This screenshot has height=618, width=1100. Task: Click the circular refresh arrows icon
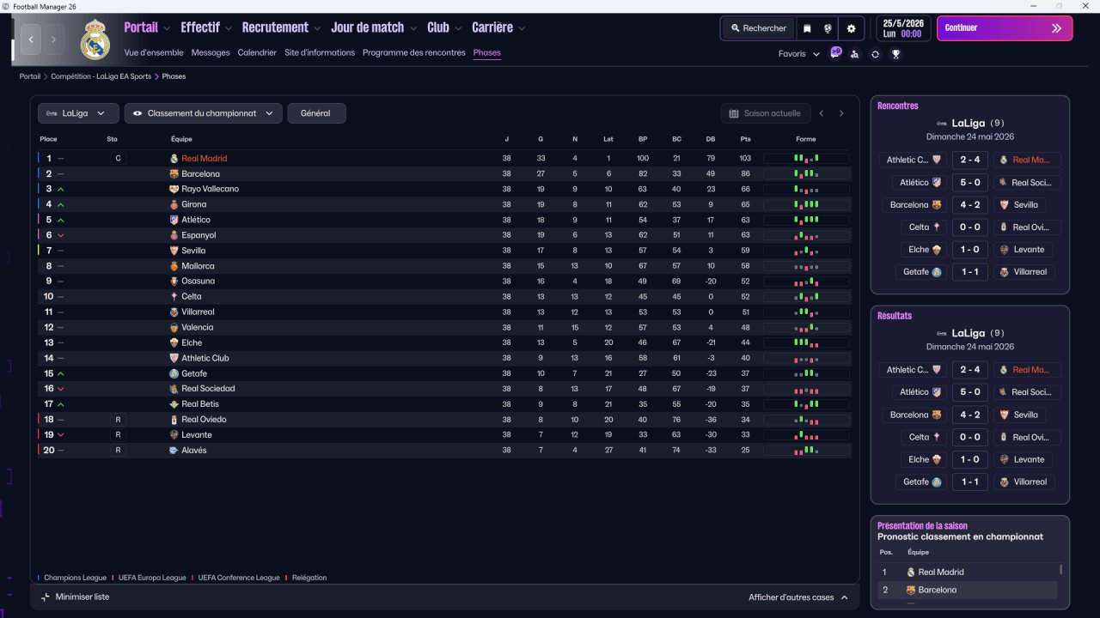click(x=875, y=54)
